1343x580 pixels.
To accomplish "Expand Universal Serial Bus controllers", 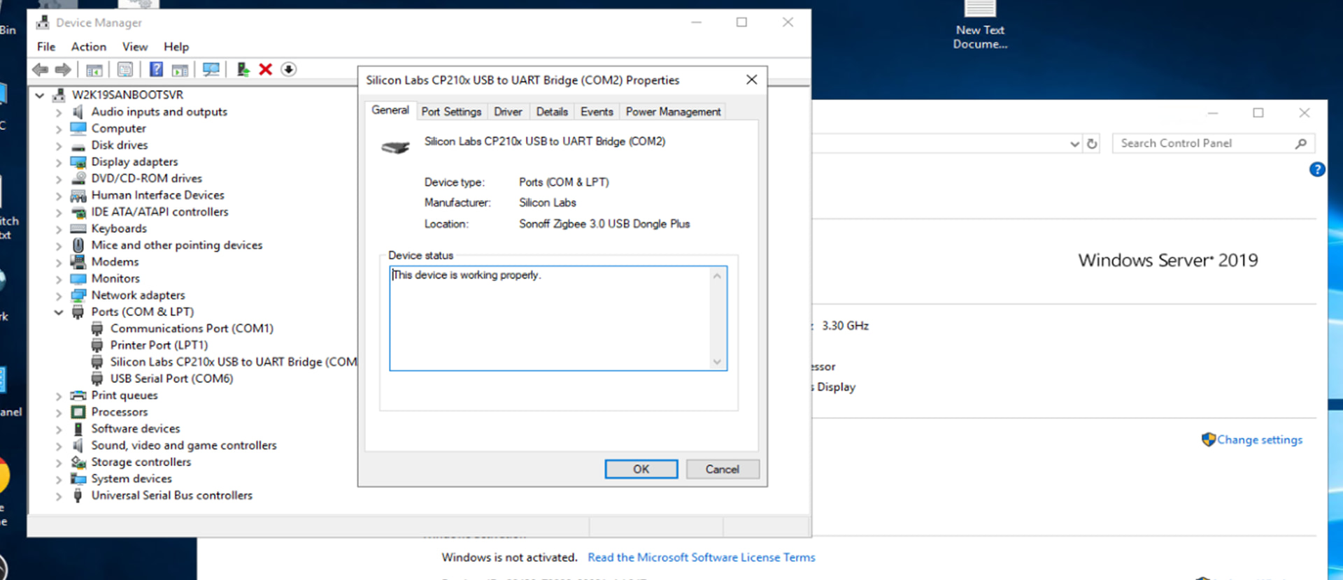I will coord(59,496).
